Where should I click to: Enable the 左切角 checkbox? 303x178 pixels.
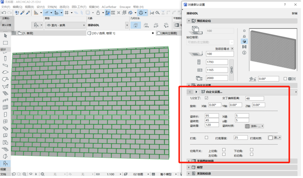click(224, 154)
